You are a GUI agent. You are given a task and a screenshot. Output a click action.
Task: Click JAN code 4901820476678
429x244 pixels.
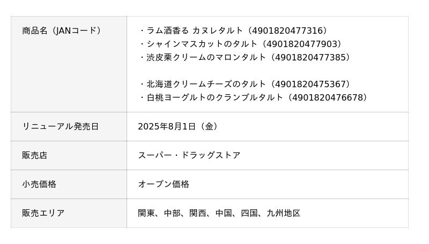coord(328,97)
